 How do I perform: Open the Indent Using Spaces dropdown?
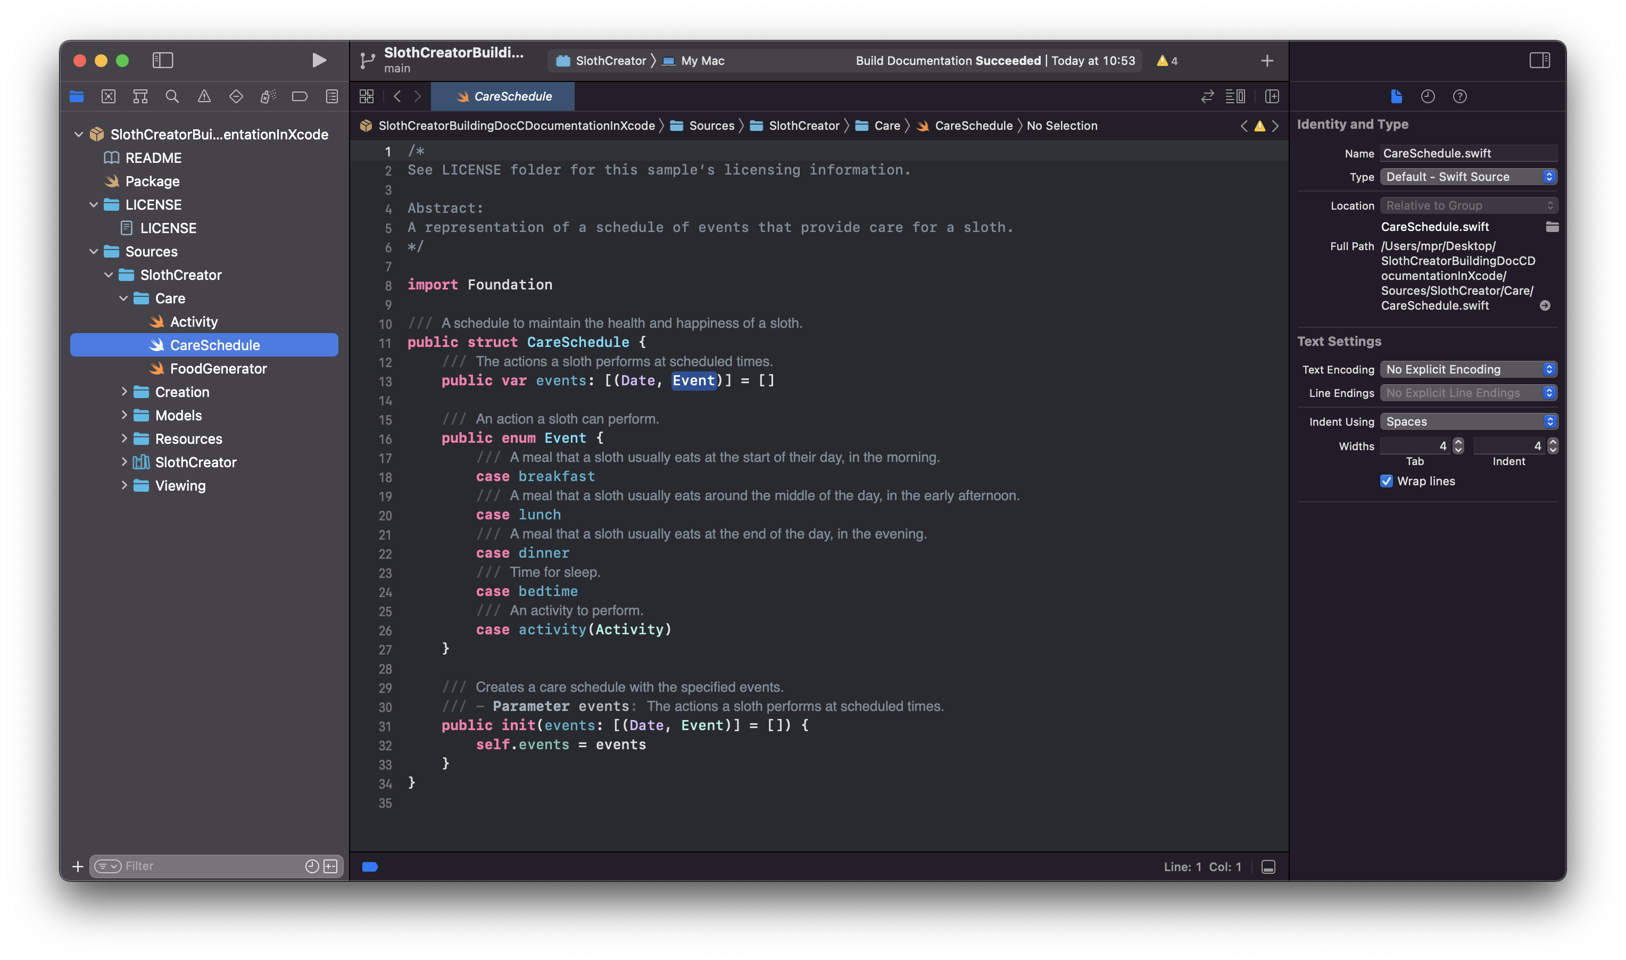pyautogui.click(x=1467, y=422)
